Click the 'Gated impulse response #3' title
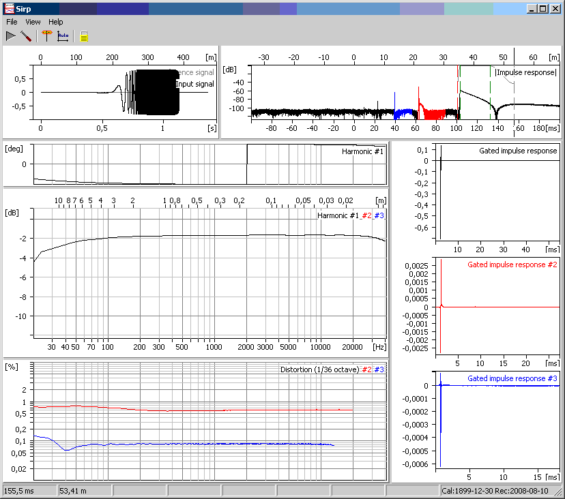 click(x=512, y=378)
